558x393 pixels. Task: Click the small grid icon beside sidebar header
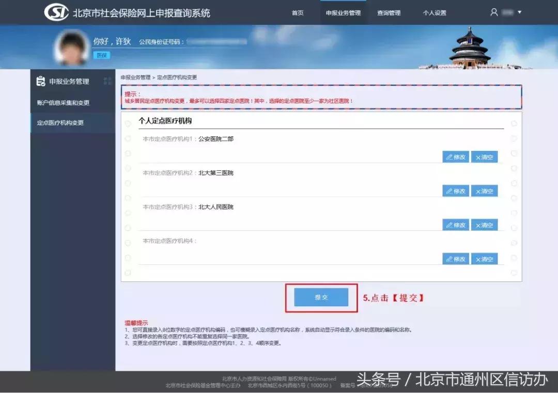[107, 81]
